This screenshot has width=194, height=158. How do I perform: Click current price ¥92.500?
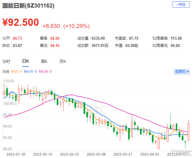tap(21, 22)
